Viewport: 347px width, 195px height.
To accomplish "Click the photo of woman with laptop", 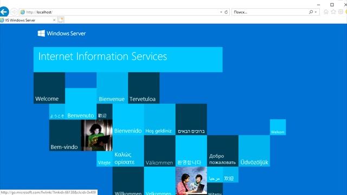I will pos(97,135).
